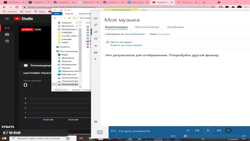Pause the playing track
The height and width of the screenshot is (141, 250).
(x=208, y=130)
